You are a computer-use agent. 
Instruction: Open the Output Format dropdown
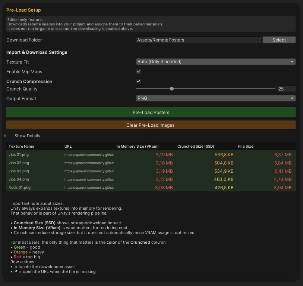[215, 98]
